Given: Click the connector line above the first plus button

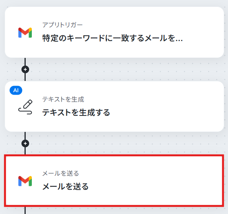Looking at the screenshot, I should click(25, 62).
